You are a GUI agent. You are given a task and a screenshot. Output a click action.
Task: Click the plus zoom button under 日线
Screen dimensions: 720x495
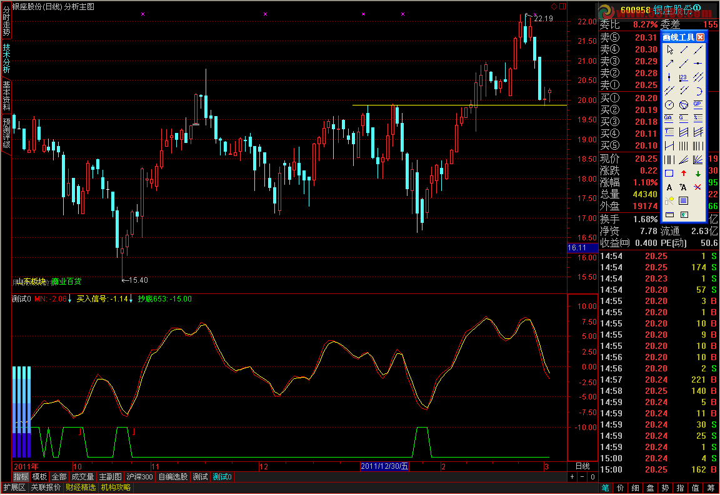(572, 477)
